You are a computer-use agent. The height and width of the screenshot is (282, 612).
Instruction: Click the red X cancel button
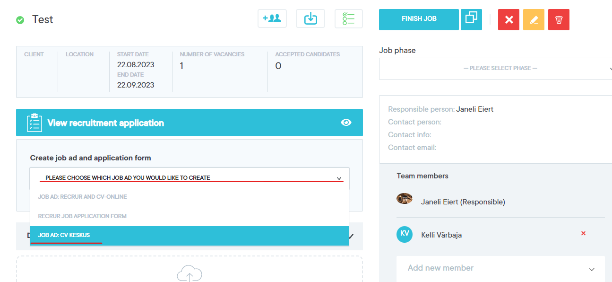tap(509, 20)
